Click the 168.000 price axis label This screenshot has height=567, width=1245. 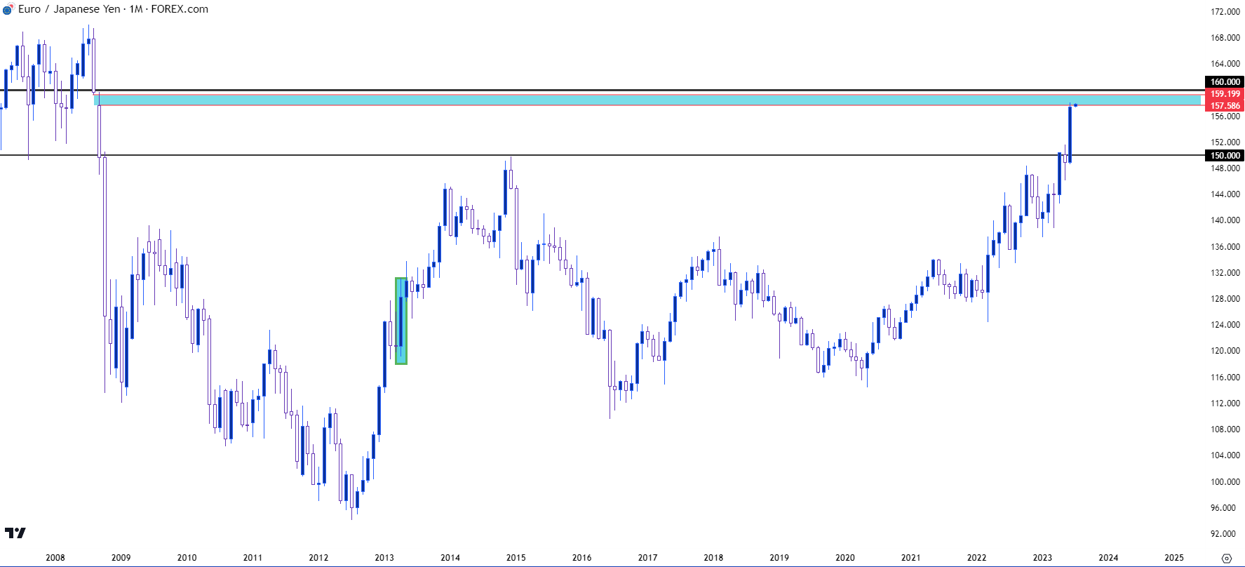tap(1225, 38)
